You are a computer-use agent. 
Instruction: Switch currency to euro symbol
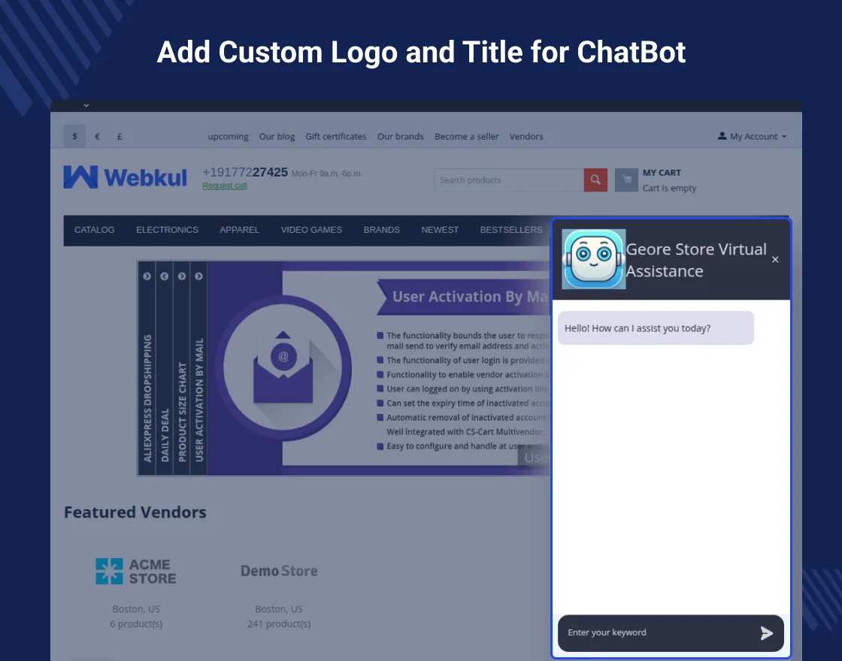[x=97, y=137]
